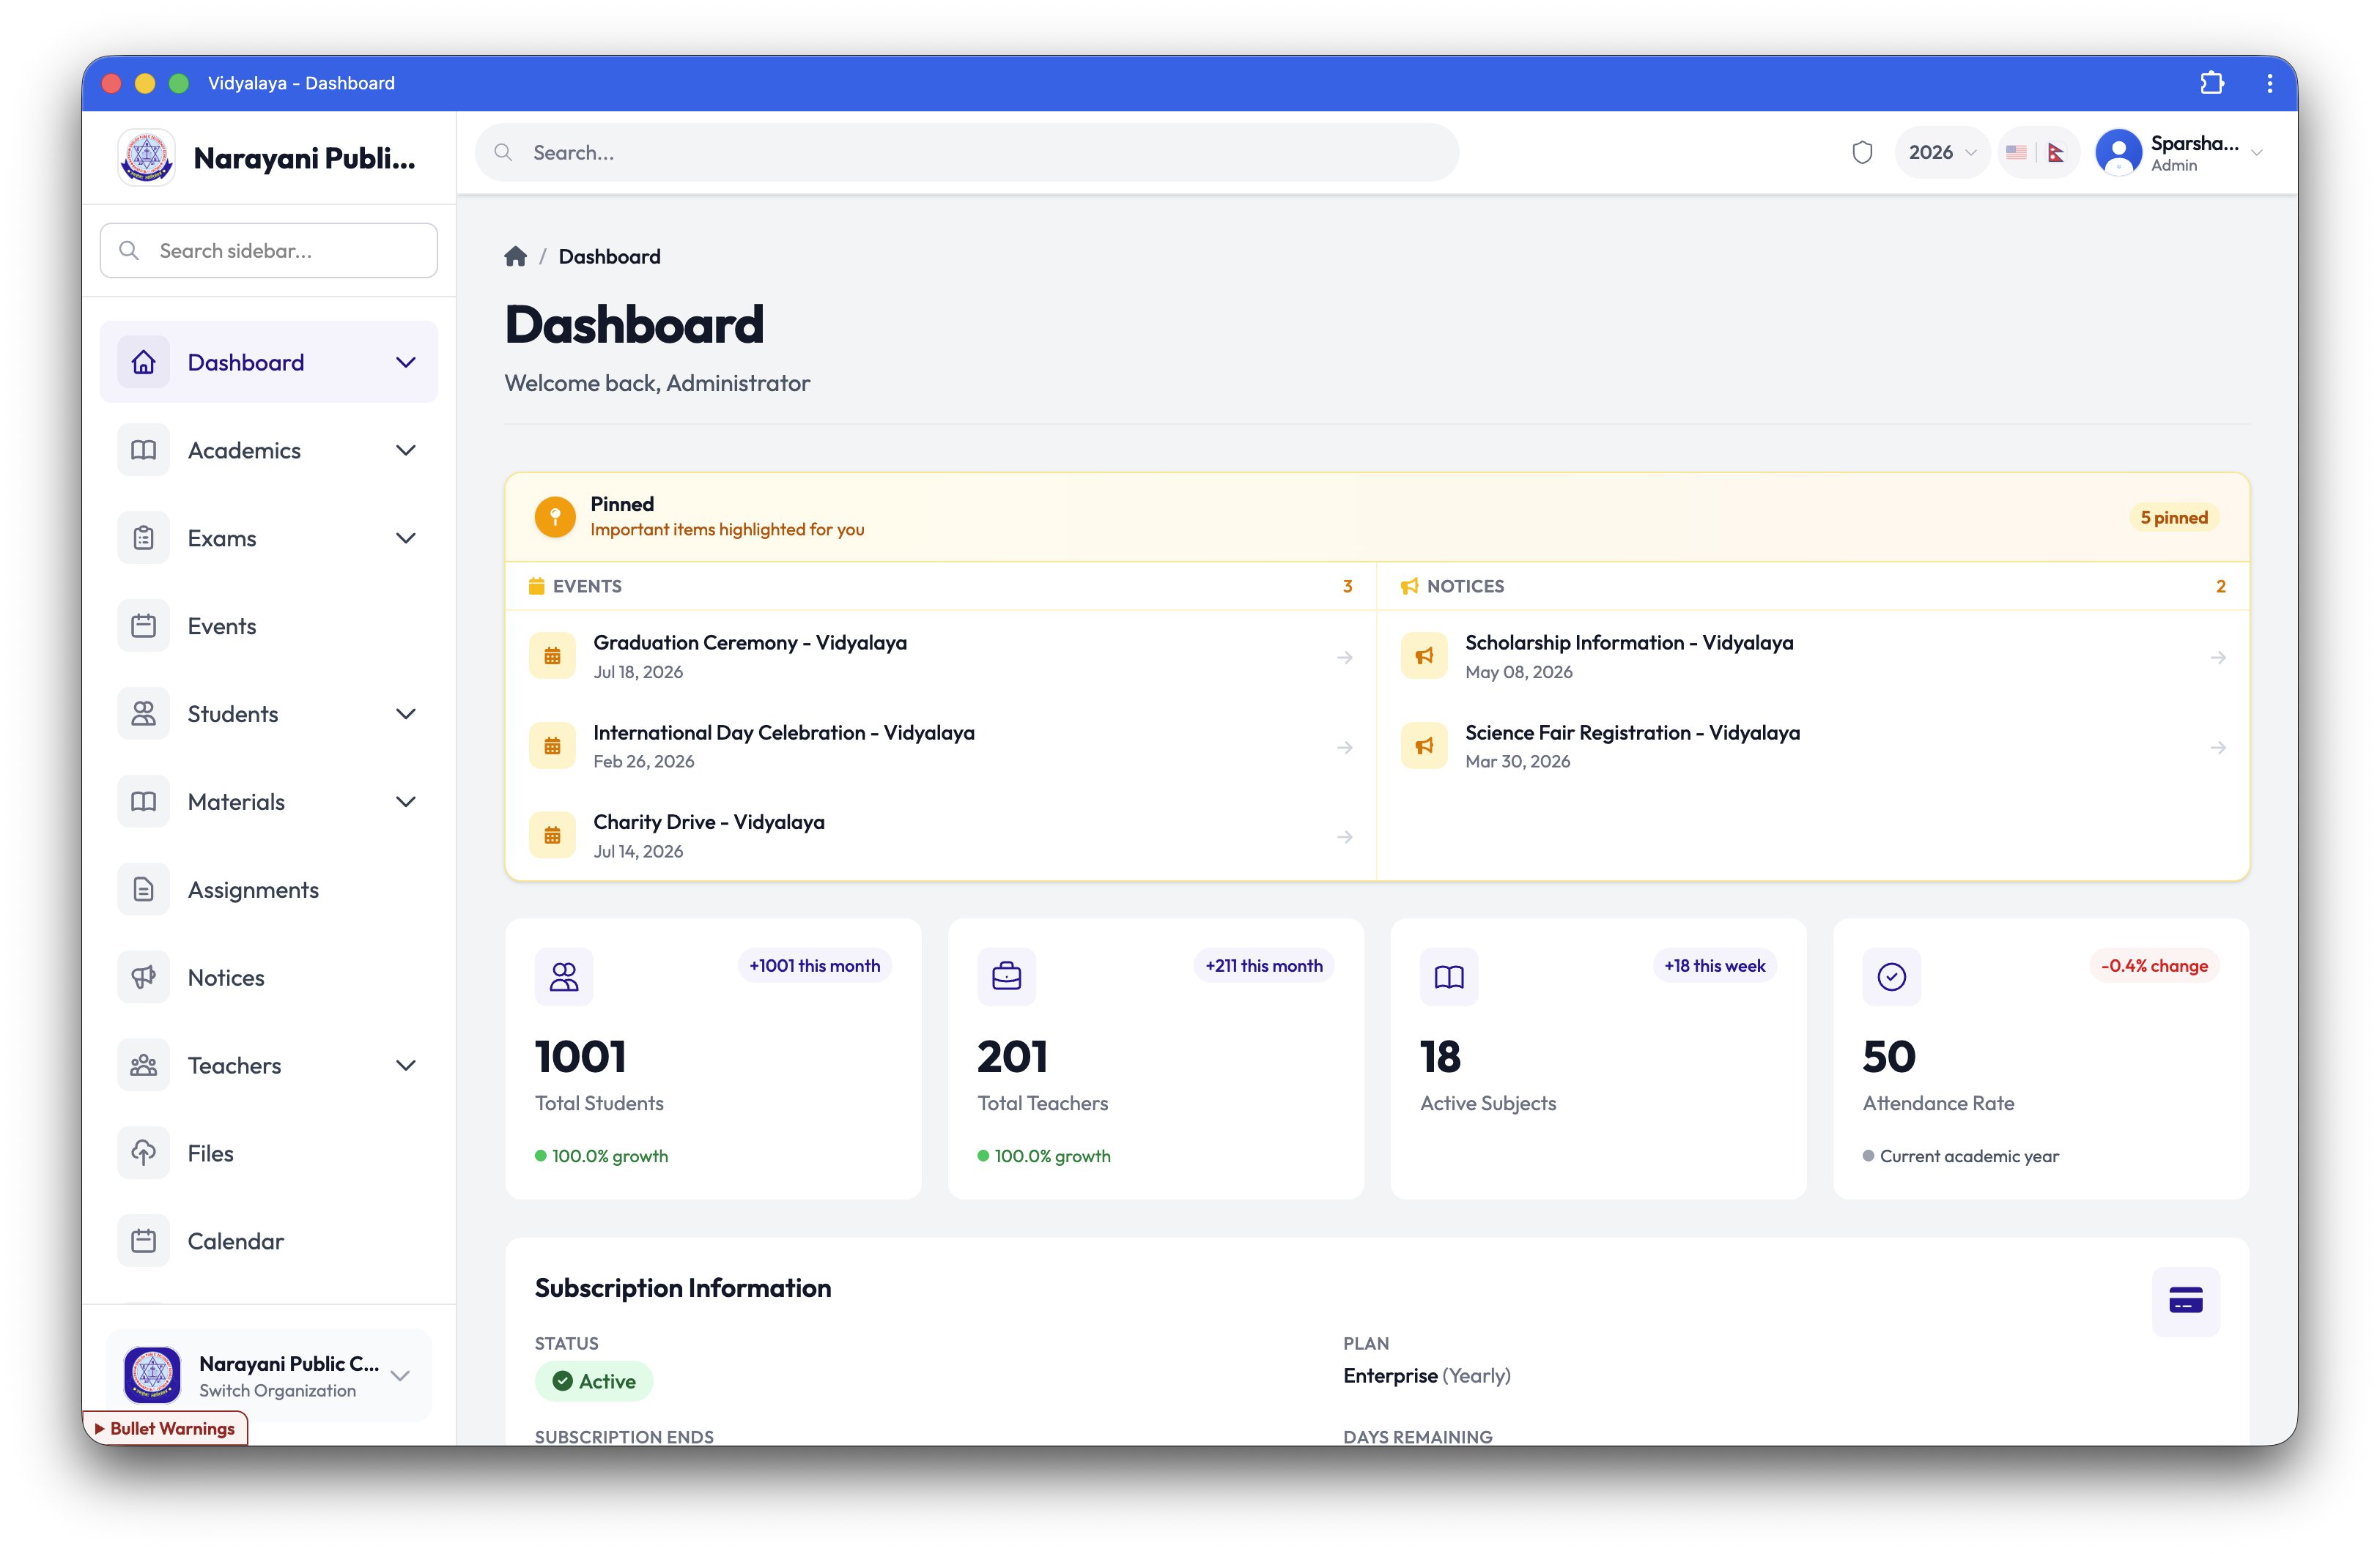The image size is (2380, 1554).
Task: Click the 5 pinned badge
Action: tap(2174, 518)
